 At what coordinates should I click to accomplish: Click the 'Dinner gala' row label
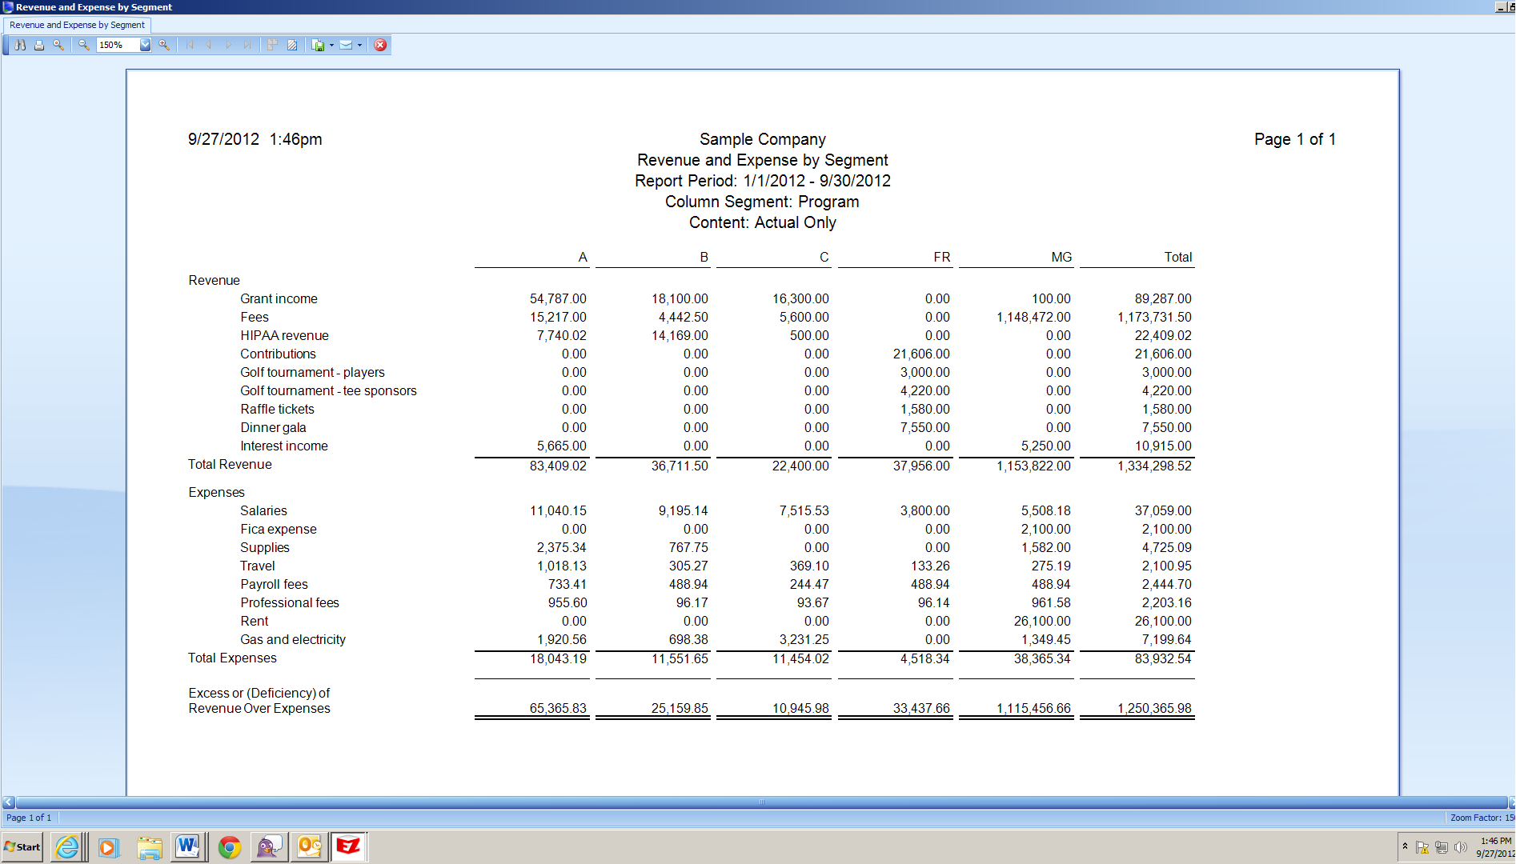click(x=273, y=428)
